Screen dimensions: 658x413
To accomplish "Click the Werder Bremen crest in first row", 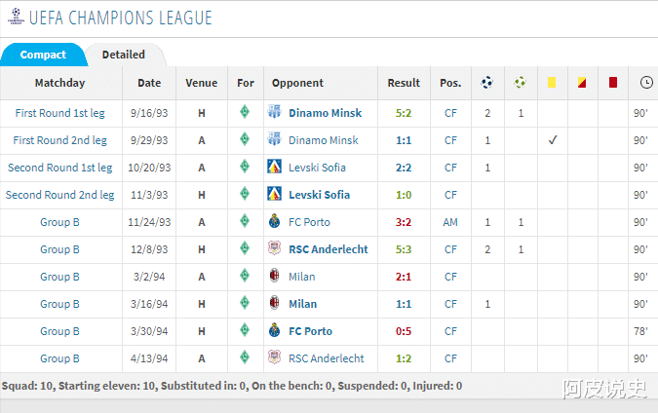I will [x=245, y=113].
